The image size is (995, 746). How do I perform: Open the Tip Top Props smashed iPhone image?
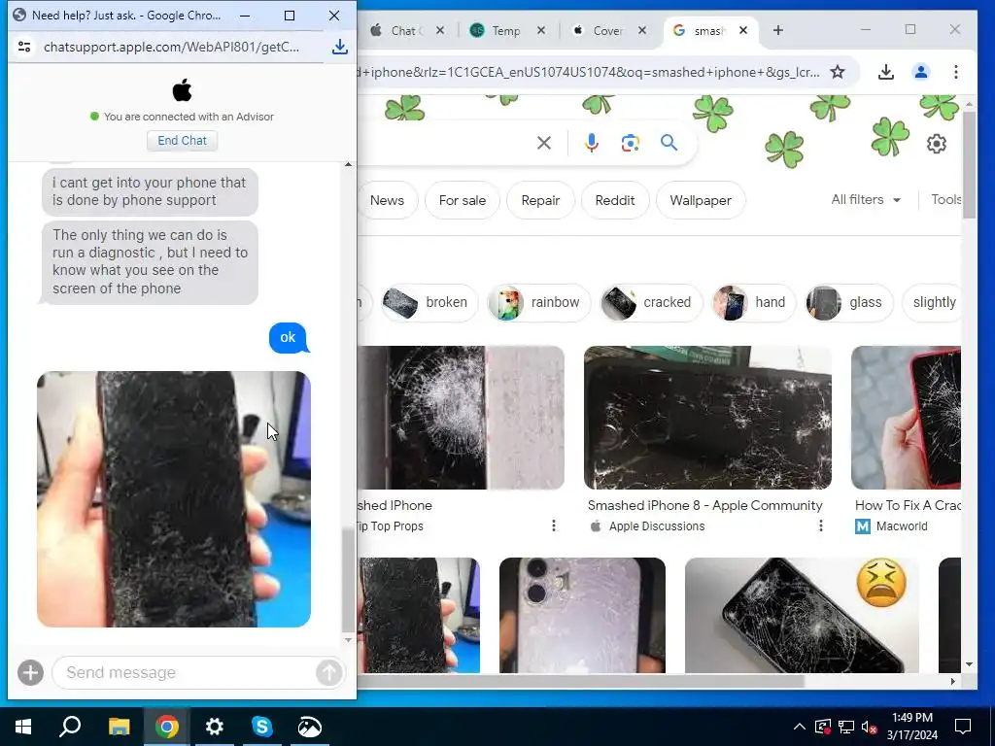point(461,418)
